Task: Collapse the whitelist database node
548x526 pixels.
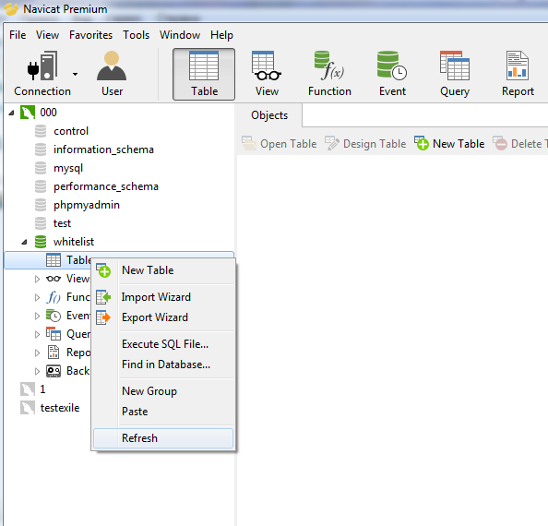Action: tap(24, 242)
